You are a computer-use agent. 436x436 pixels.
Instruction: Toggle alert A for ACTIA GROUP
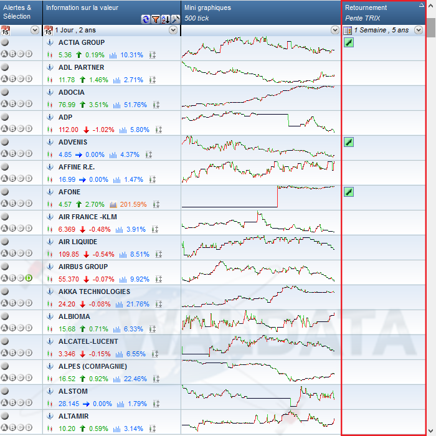tap(4, 54)
